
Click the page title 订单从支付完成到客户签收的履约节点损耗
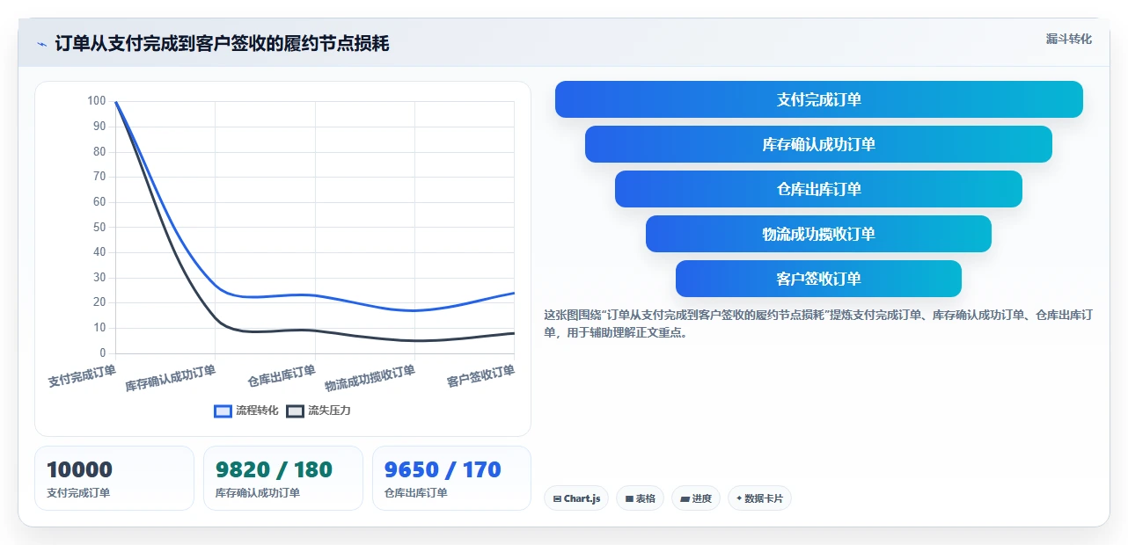[x=222, y=43]
